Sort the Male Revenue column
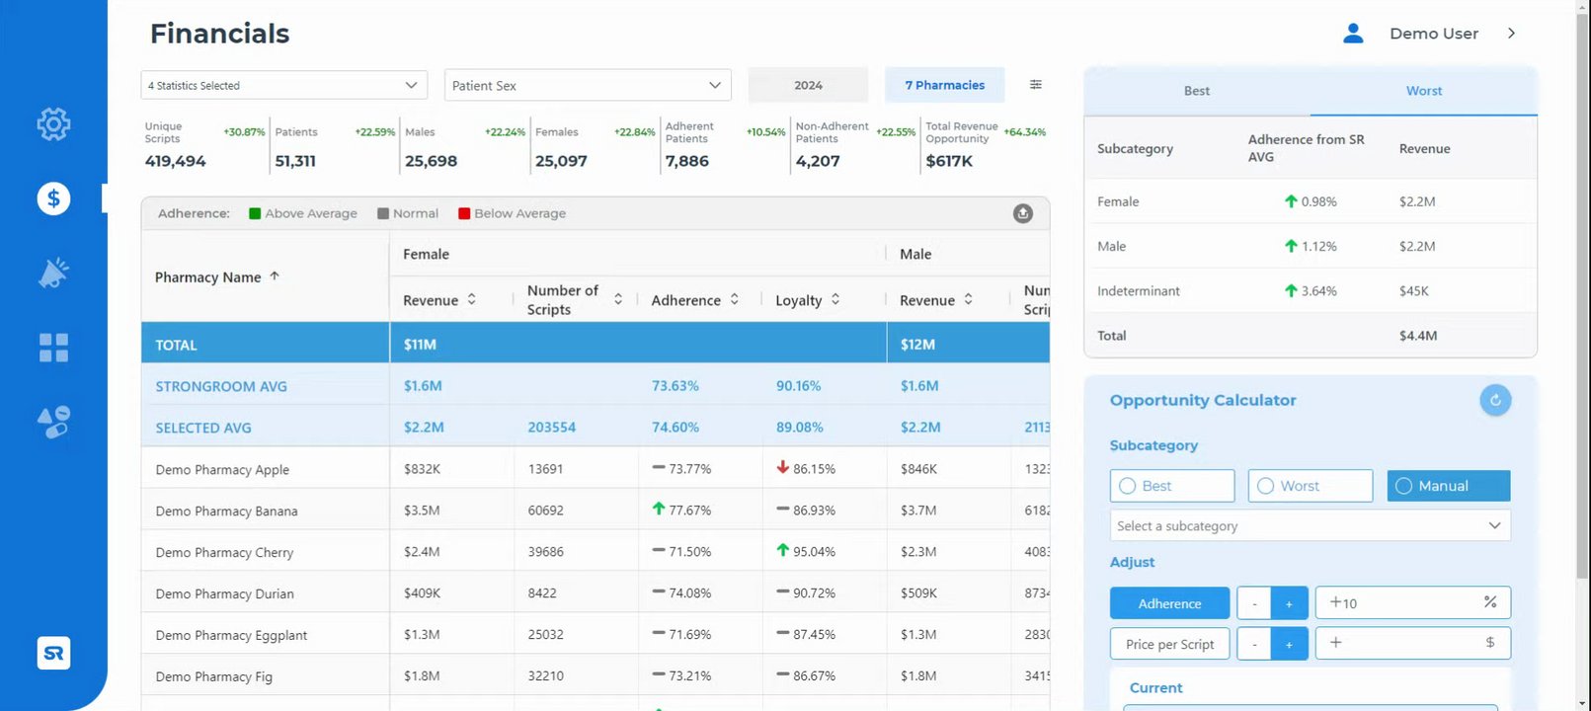1591x711 pixels. tap(969, 299)
